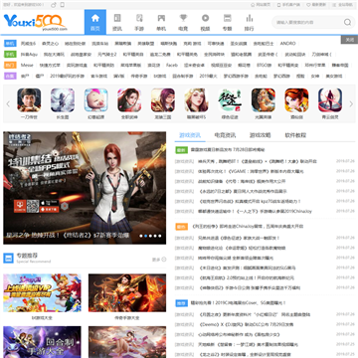Open the 传奇手游大全 topic thumbnail
Image resolution: width=358 pixels, height=358 pixels.
tap(127, 292)
